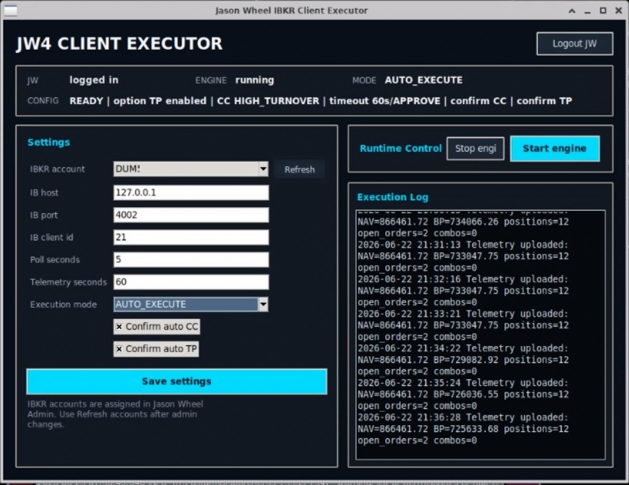Shade the window with the up-arrow icon

pyautogui.click(x=572, y=11)
